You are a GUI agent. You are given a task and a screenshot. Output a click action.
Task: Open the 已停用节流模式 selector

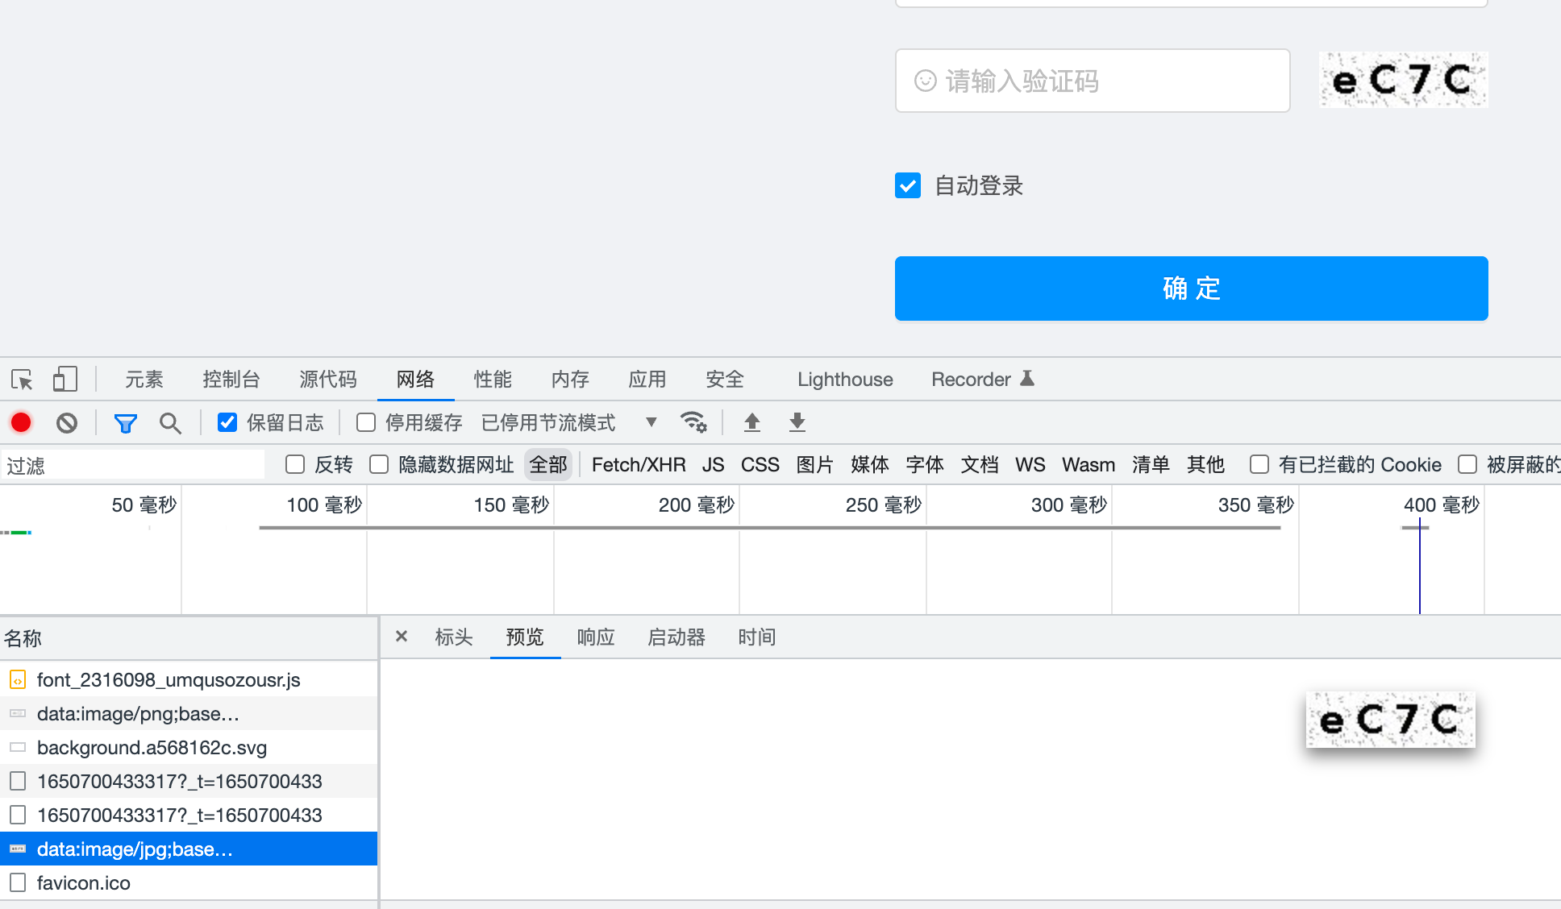(569, 422)
